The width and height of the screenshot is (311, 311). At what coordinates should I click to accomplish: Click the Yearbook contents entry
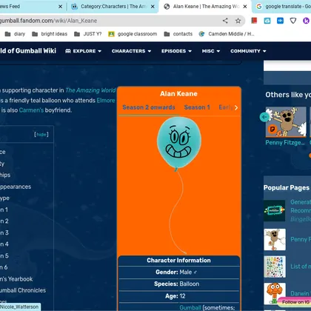[16, 279]
